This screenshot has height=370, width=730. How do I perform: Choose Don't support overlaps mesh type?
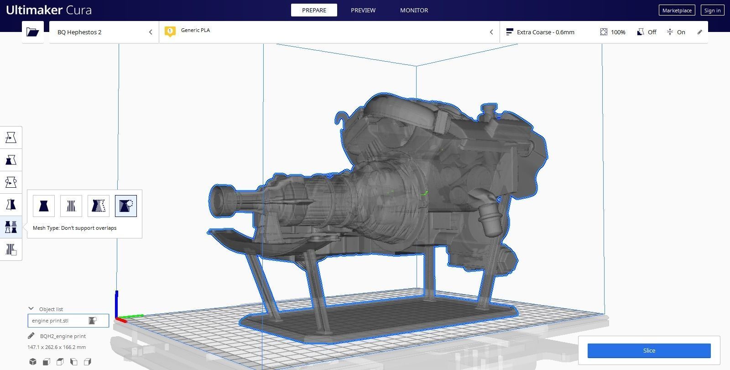coord(126,206)
